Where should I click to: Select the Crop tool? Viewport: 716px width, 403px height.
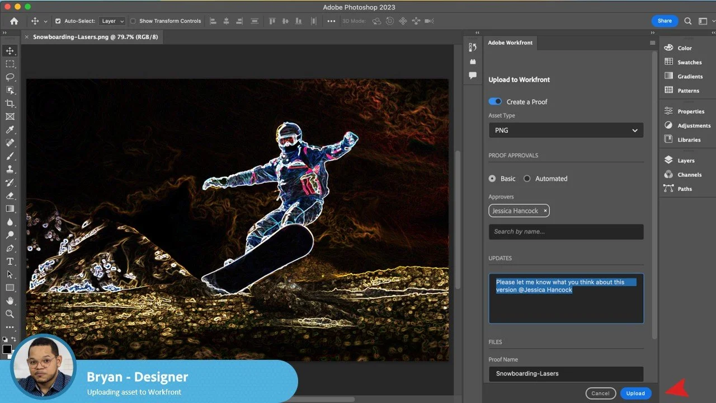[x=10, y=104]
